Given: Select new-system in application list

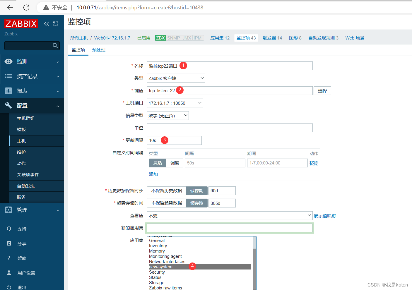Looking at the screenshot, I should (x=200, y=267).
